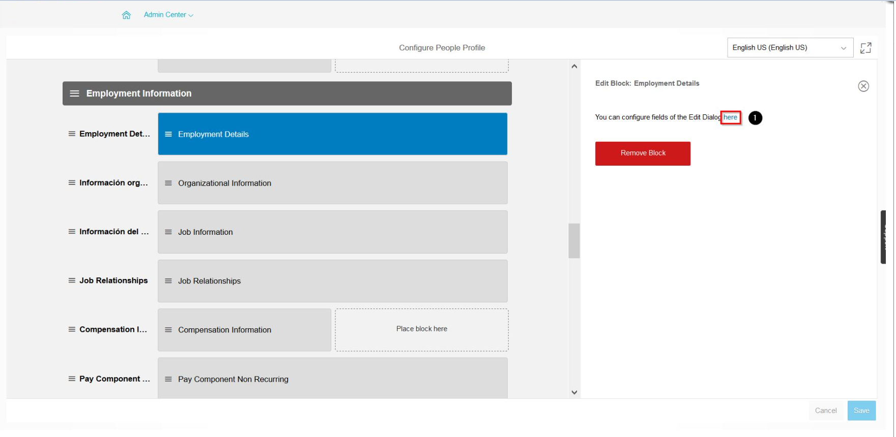This screenshot has width=896, height=437.
Task: Click drag handle inside Job Information block
Action: (x=168, y=232)
